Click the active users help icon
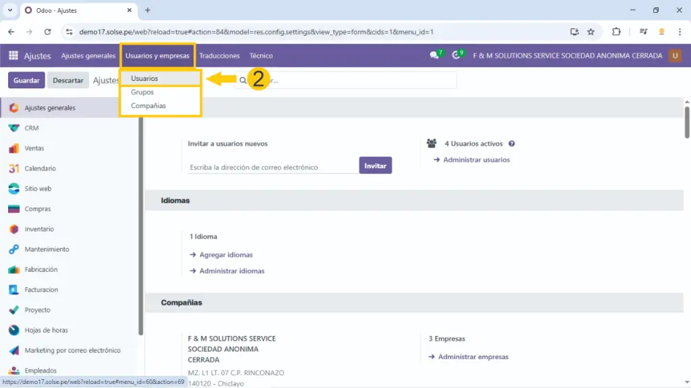691x388 pixels. (512, 144)
